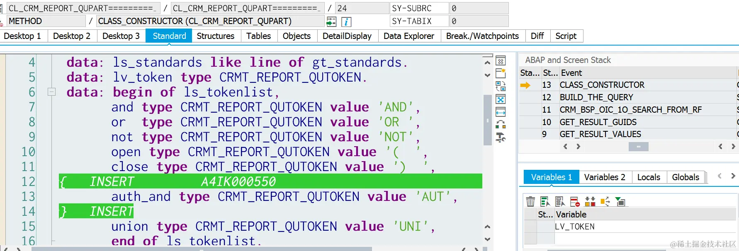This screenshot has height=251, width=739.
Task: Click the delete row icon with red minus
Action: click(x=575, y=202)
